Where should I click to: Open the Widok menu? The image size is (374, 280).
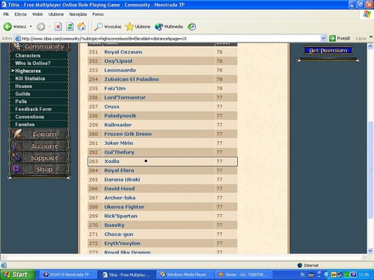coord(37,14)
